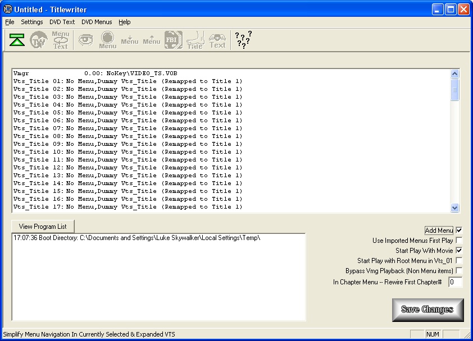Click the foot Title toolbar icon
The image size is (473, 341).
(x=195, y=40)
